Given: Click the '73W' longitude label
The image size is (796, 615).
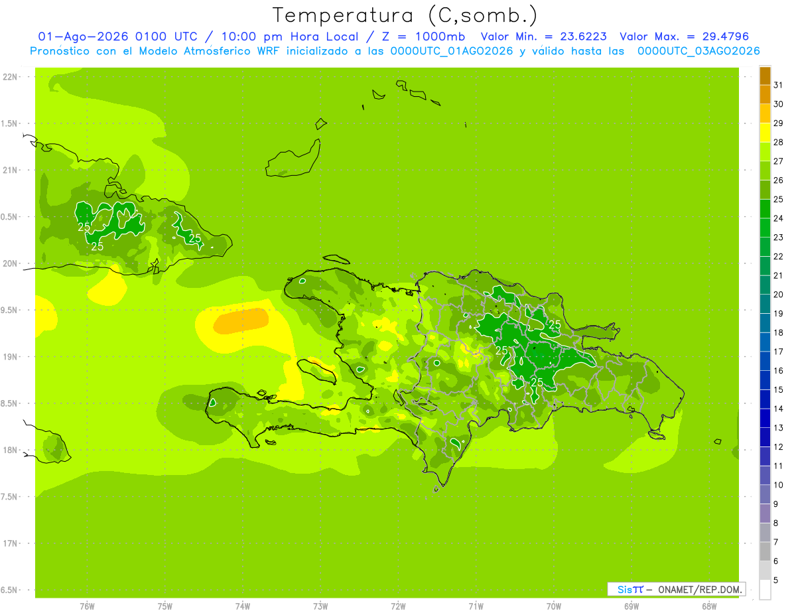Looking at the screenshot, I should click(x=320, y=606).
